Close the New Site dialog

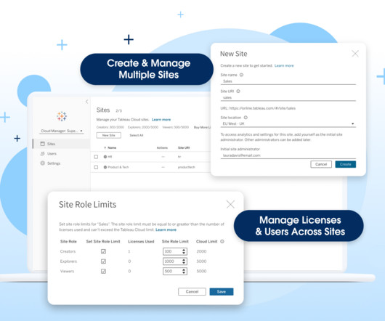[355, 54]
